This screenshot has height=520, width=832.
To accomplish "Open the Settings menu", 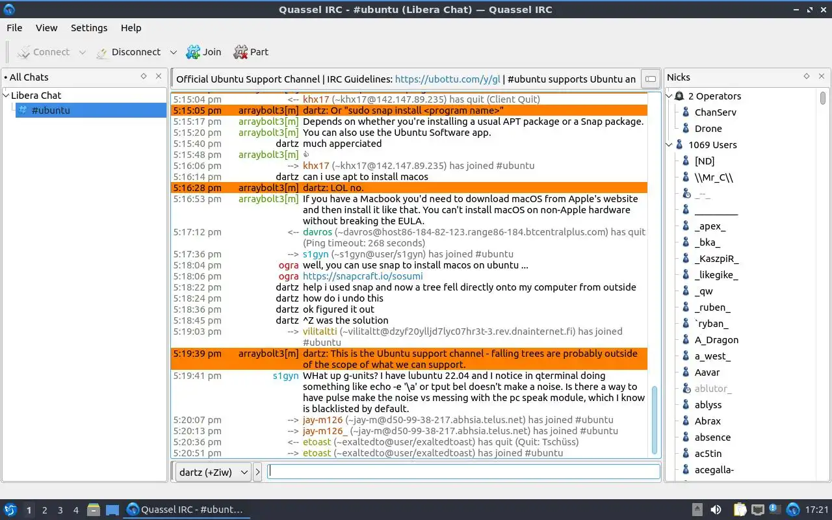I will [89, 28].
